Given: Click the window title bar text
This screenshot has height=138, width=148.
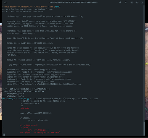Looking at the screenshot, I should [74, 2].
